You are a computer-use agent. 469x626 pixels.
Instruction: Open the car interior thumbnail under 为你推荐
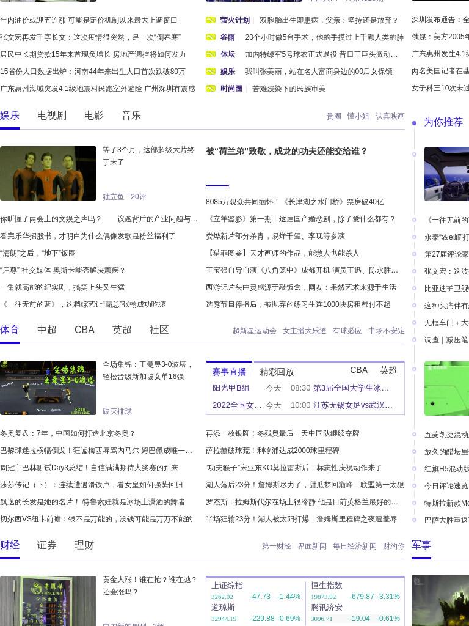coord(446,174)
